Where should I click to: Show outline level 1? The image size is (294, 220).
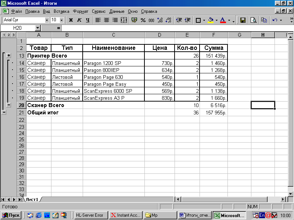(4, 35)
